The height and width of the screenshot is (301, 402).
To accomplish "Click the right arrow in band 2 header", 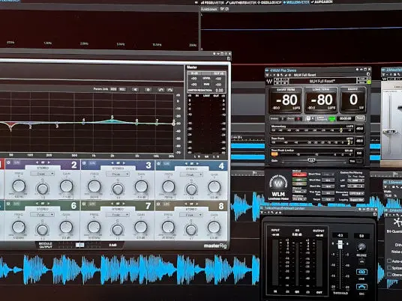I will pyautogui.click(x=49, y=162).
